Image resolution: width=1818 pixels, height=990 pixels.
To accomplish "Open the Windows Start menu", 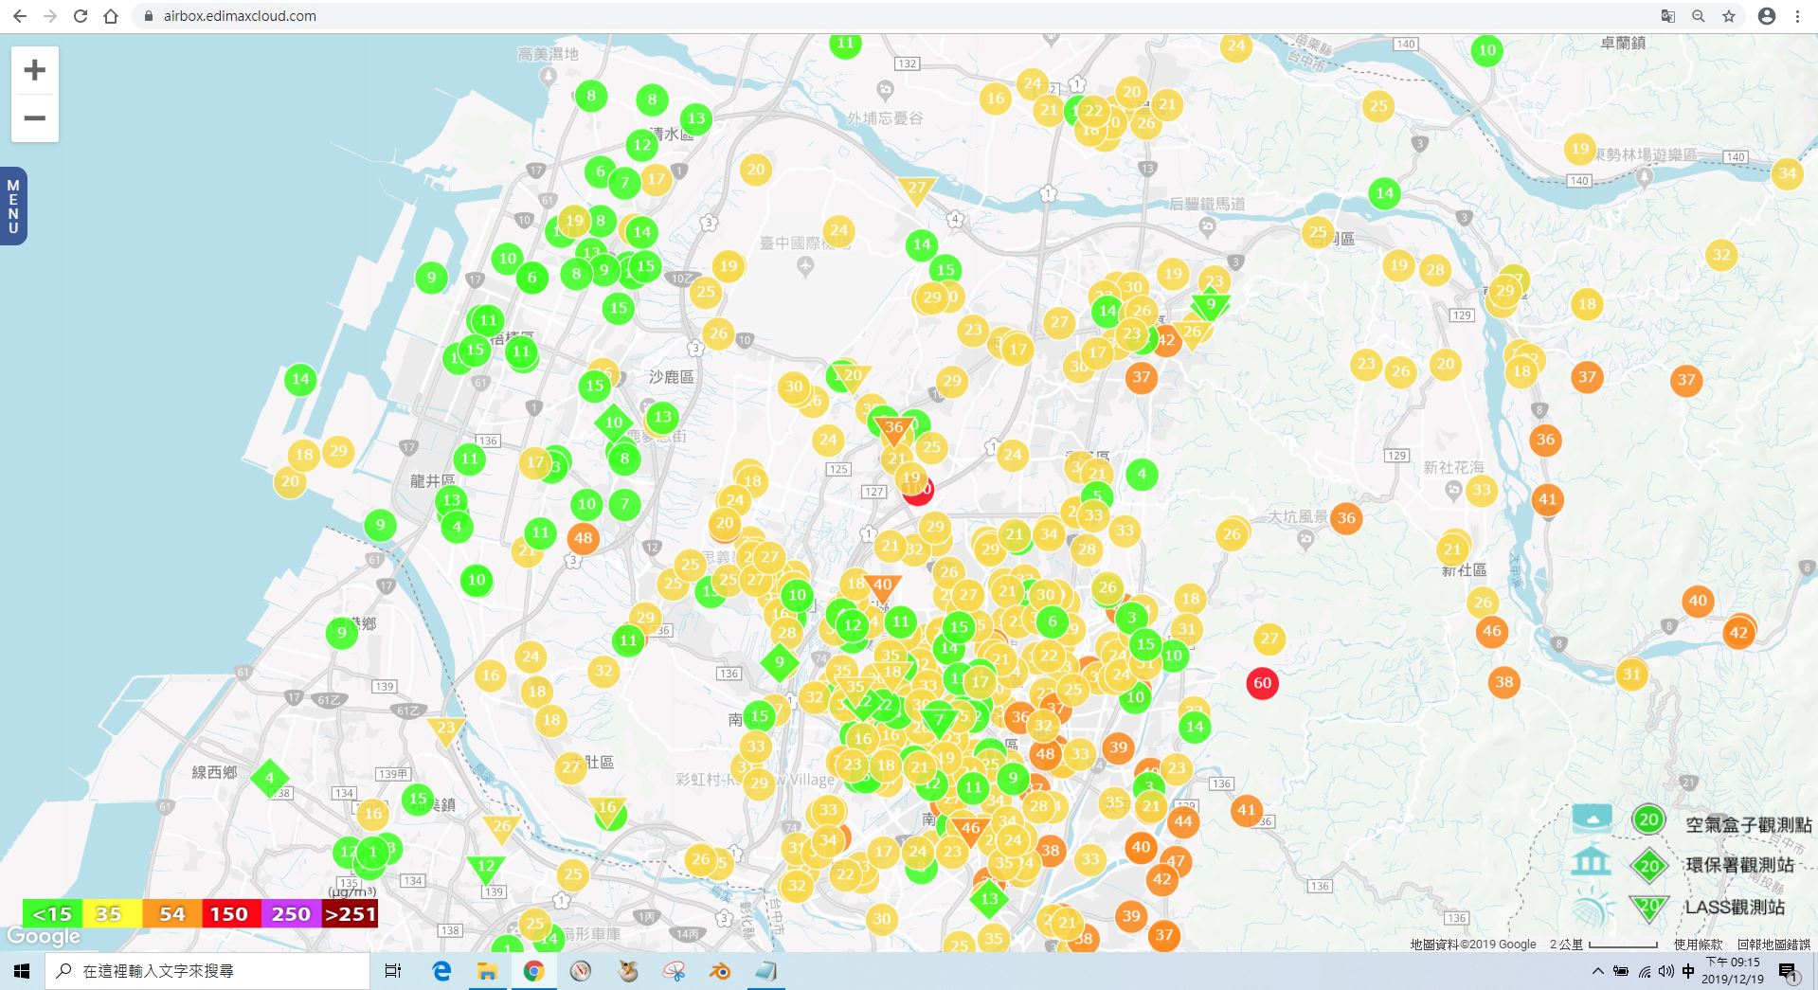I will [x=22, y=971].
